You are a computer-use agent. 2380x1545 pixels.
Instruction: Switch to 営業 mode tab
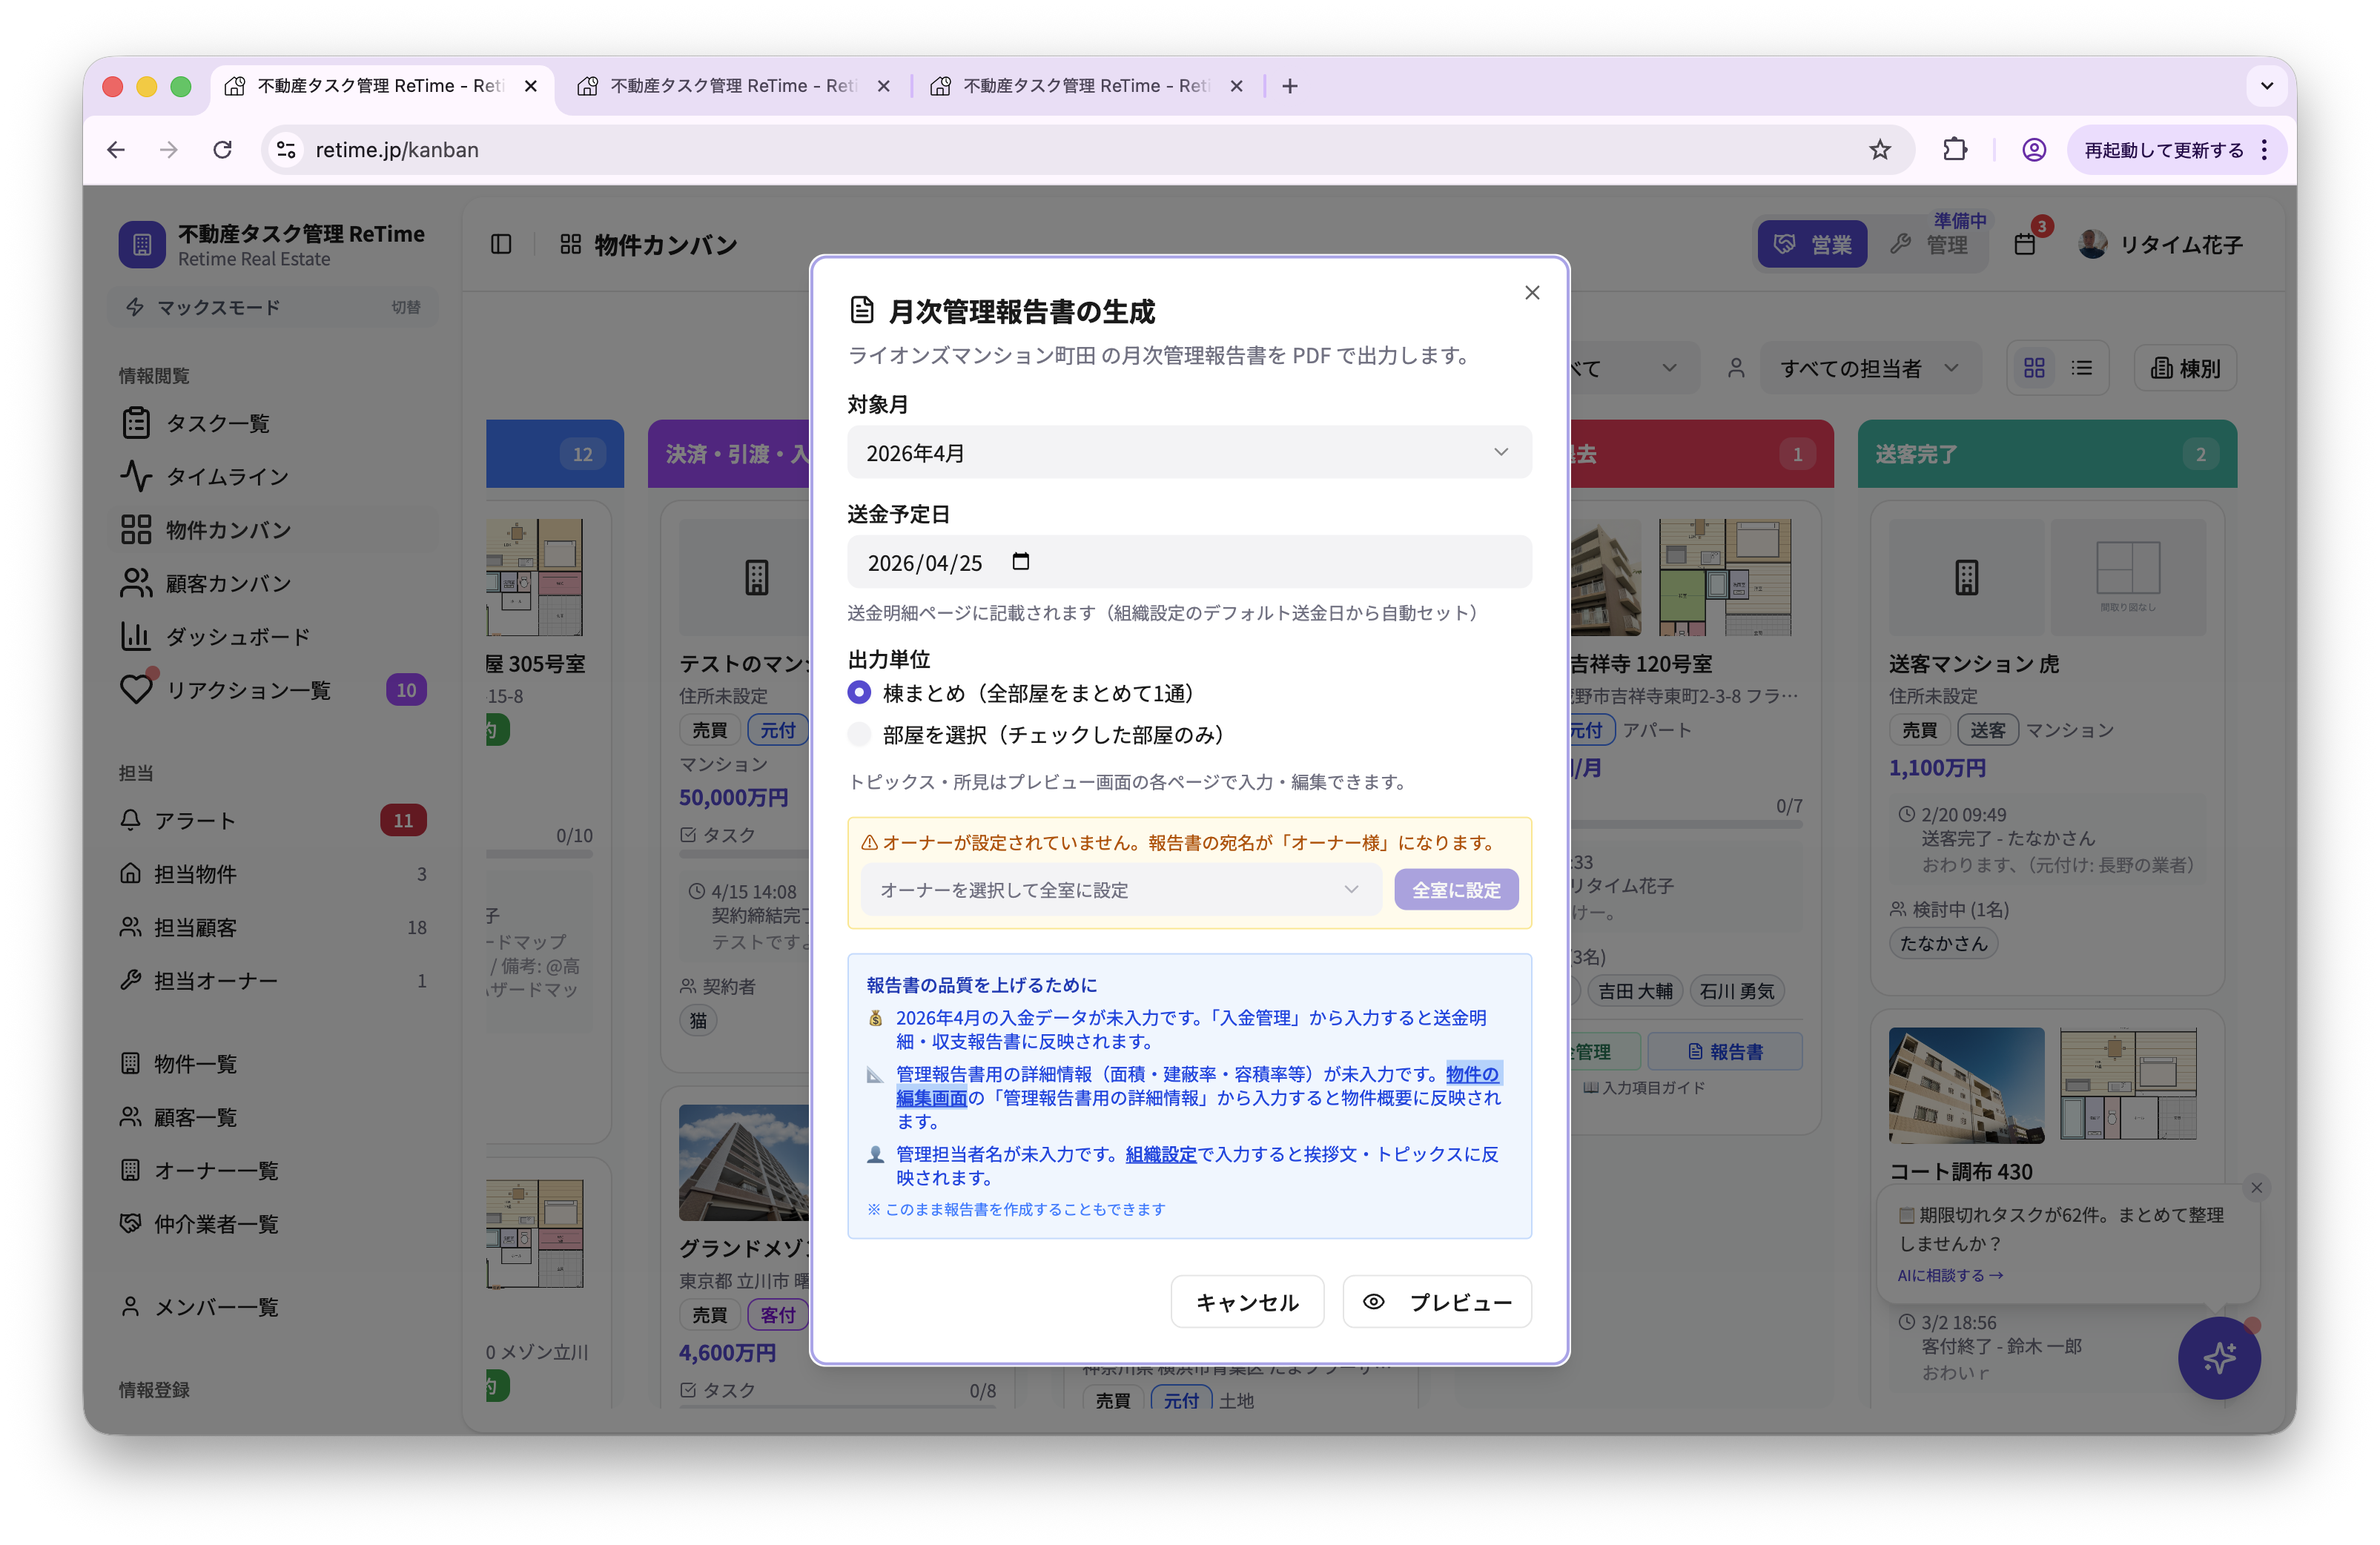(x=1811, y=244)
